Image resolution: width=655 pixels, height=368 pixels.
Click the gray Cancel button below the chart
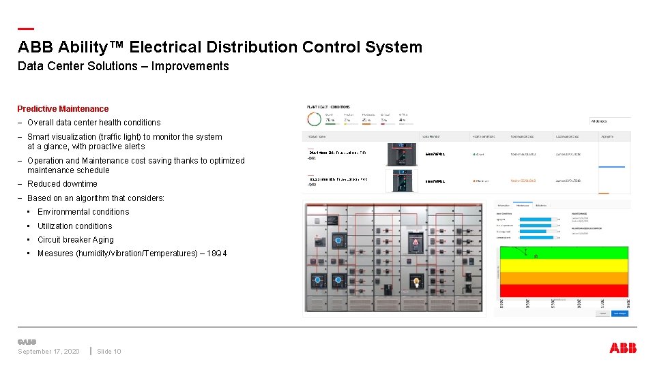coord(602,313)
